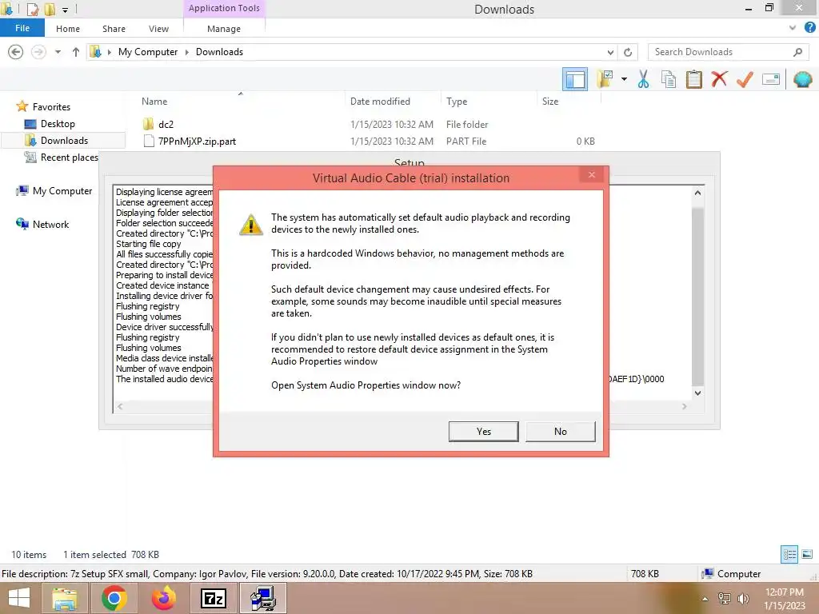Select Downloads in navigation pane
Image resolution: width=819 pixels, height=614 pixels.
64,141
